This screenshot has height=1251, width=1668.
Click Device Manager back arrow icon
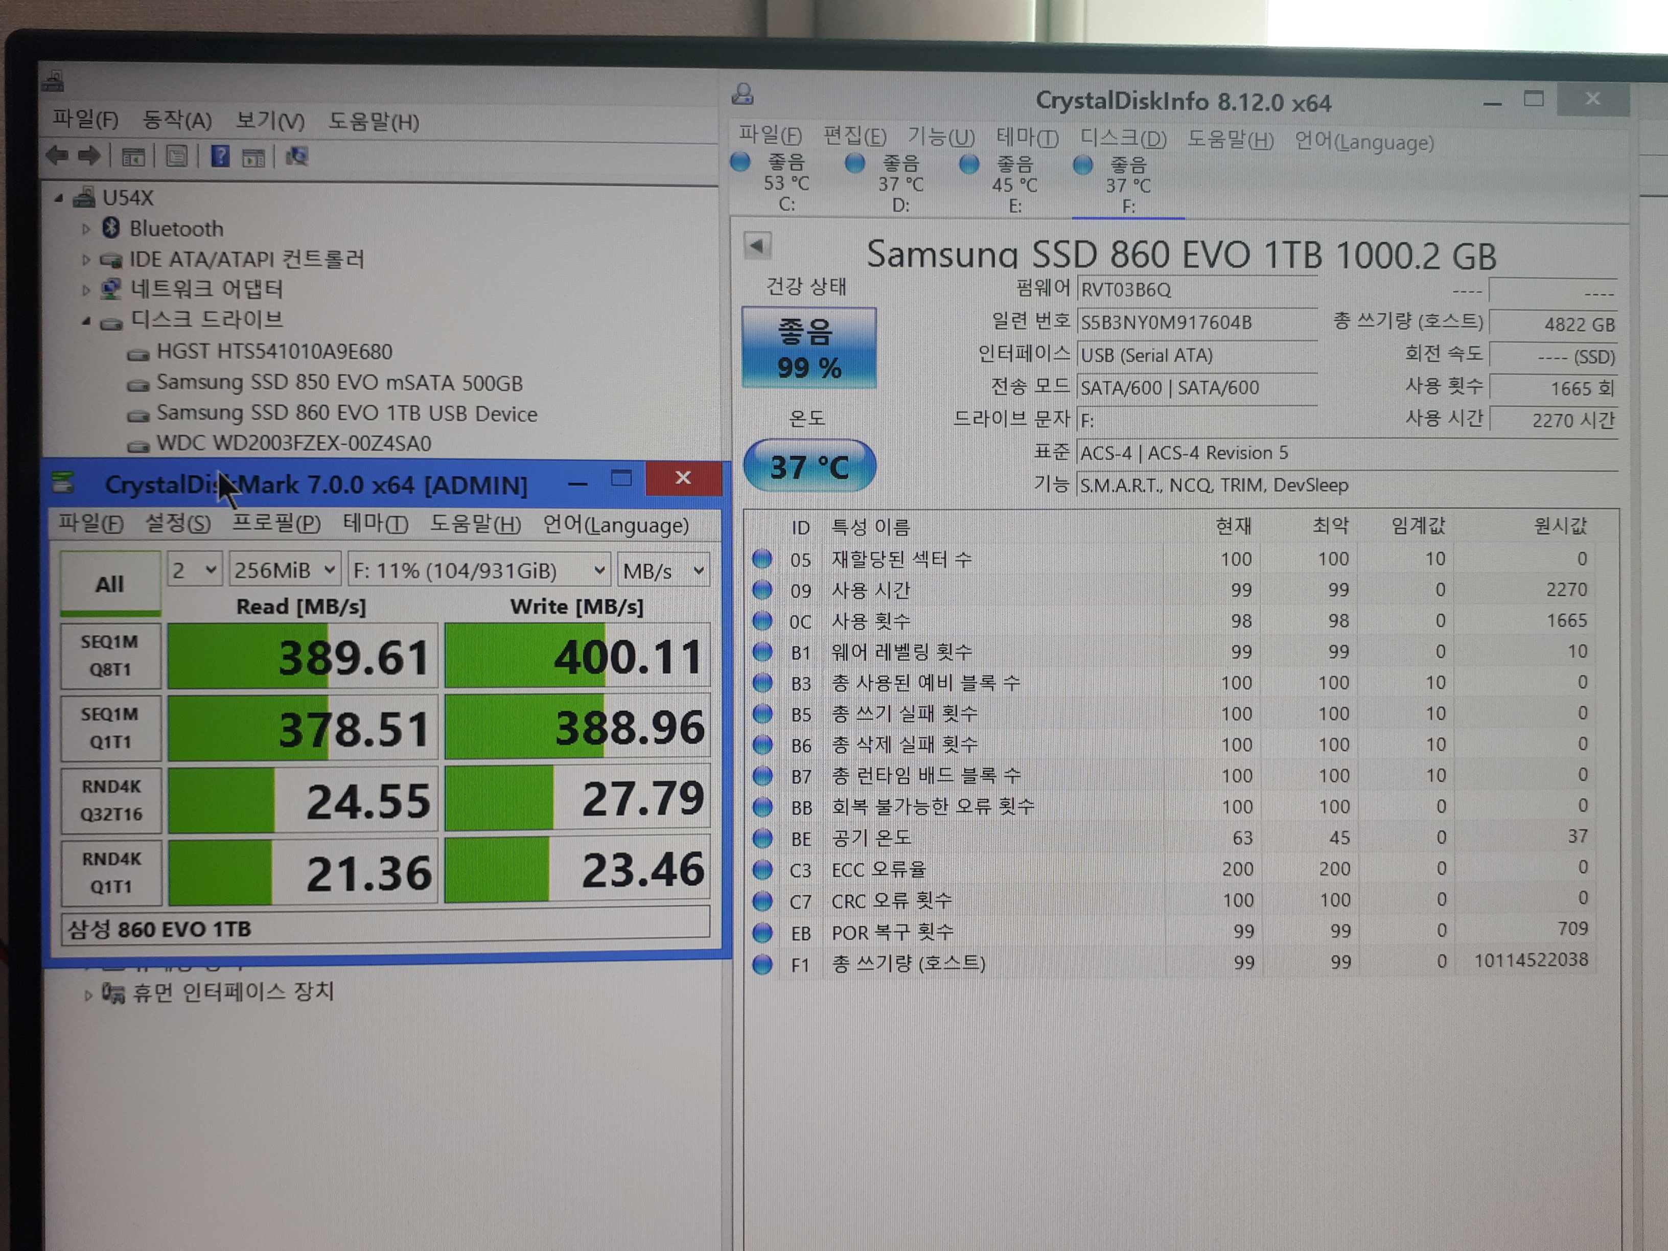point(57,156)
